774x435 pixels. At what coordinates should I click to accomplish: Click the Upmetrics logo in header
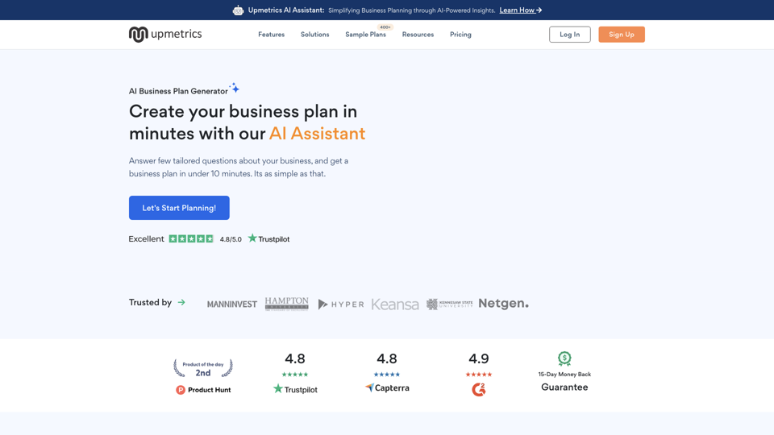(x=165, y=34)
